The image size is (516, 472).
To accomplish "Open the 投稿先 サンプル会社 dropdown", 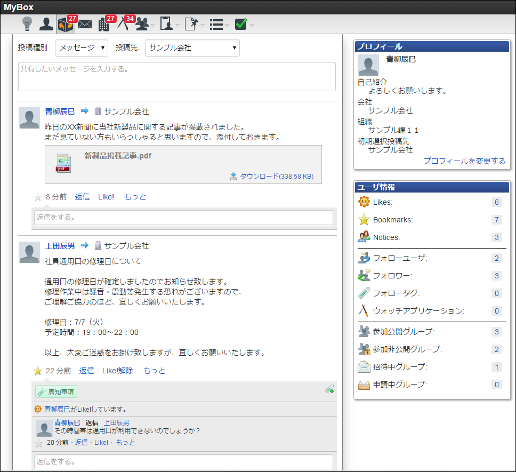I will click(x=192, y=48).
